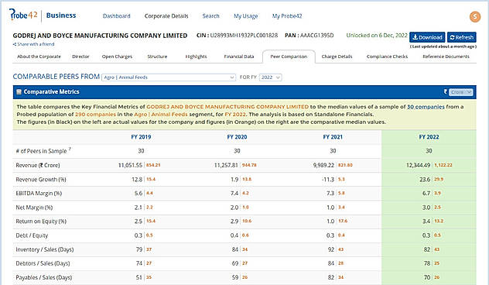Click the Comparative Metrics panel title
Screen dimensions: 489x285
click(52, 92)
